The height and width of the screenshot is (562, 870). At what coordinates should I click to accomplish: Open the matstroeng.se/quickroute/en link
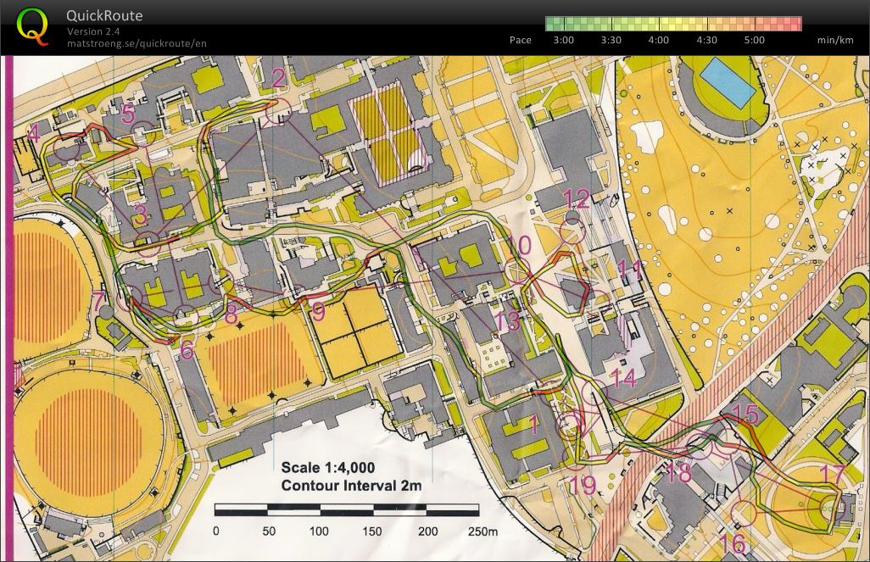[137, 43]
